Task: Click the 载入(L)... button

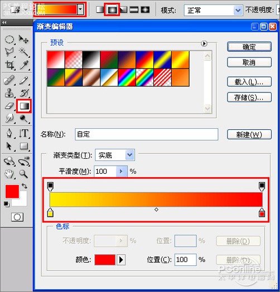Action: click(x=249, y=81)
